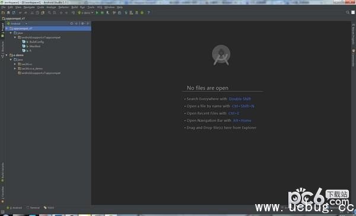Click the Open folder toolbar icon
Screen dimensions: 356x216
click(3, 12)
